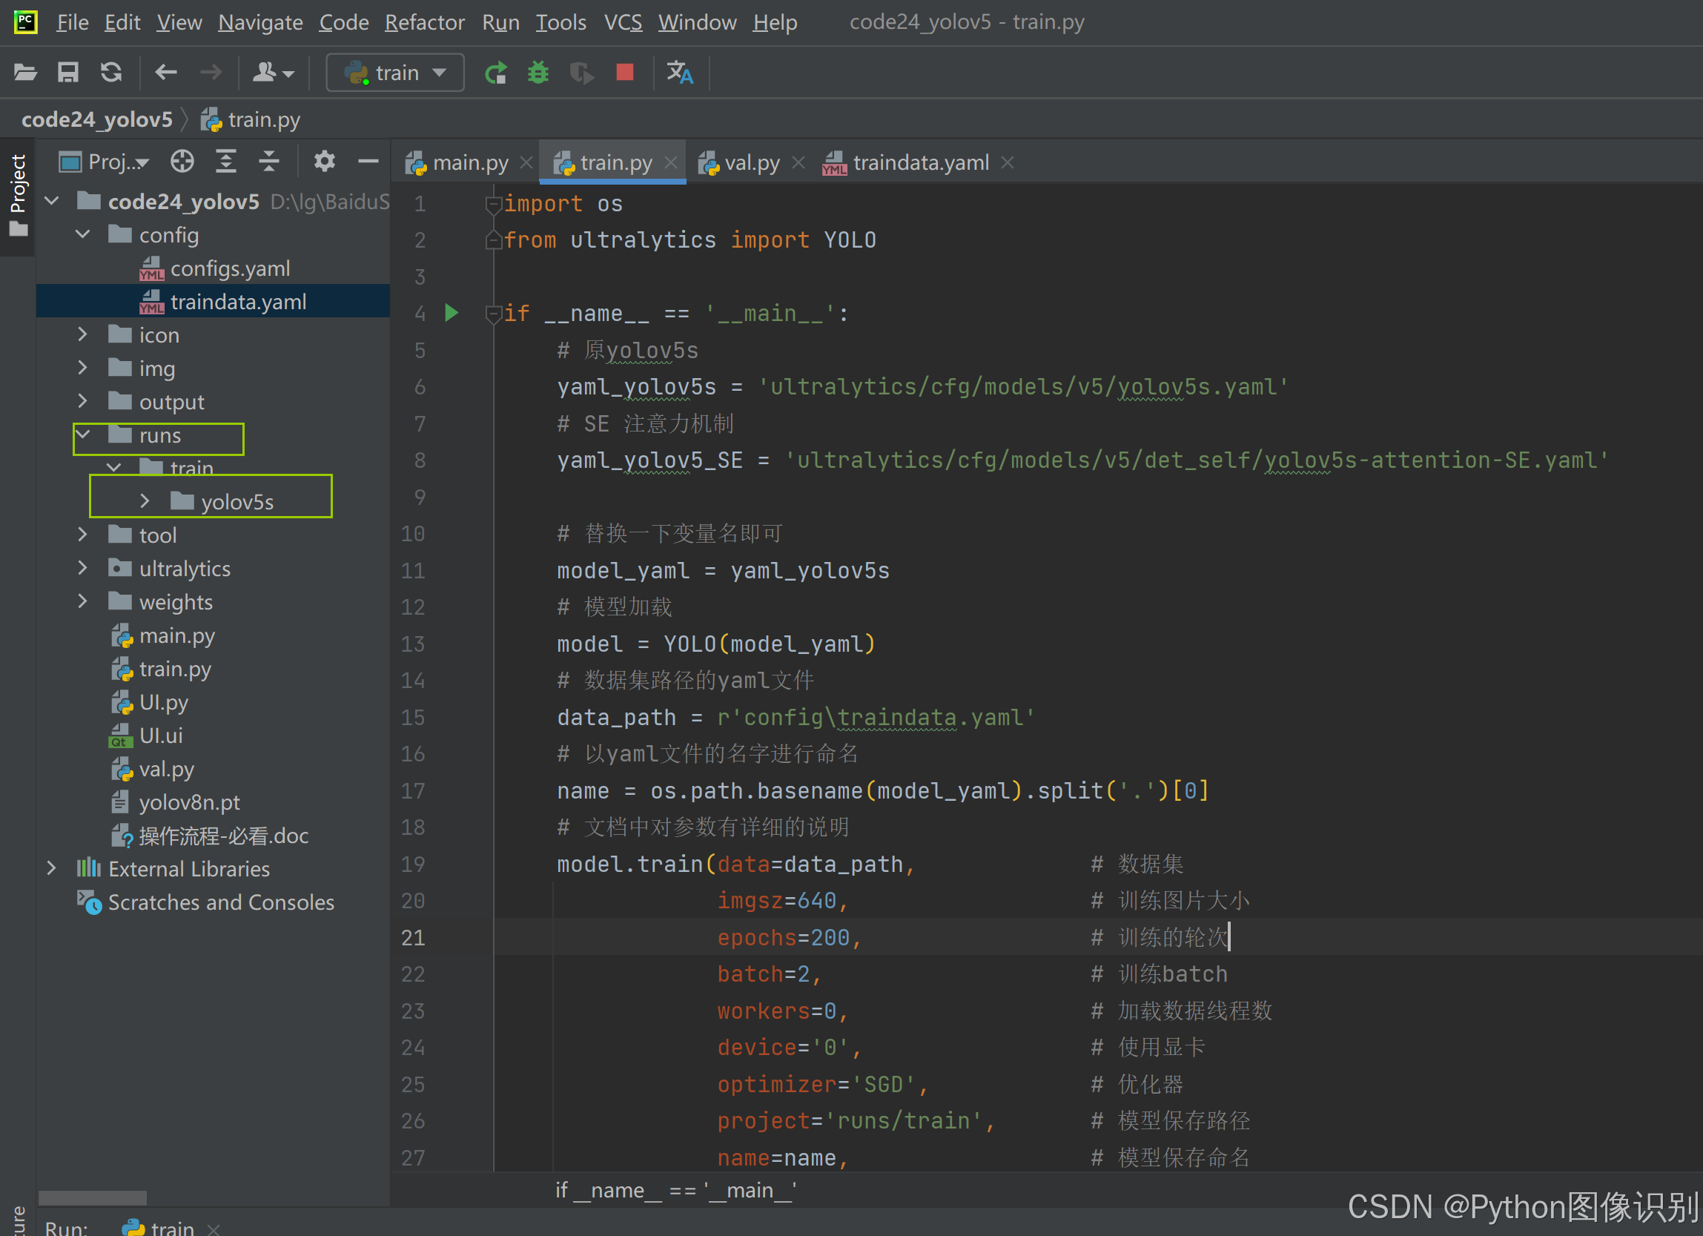The height and width of the screenshot is (1236, 1703).
Task: Stop the running process with red square
Action: [x=625, y=72]
